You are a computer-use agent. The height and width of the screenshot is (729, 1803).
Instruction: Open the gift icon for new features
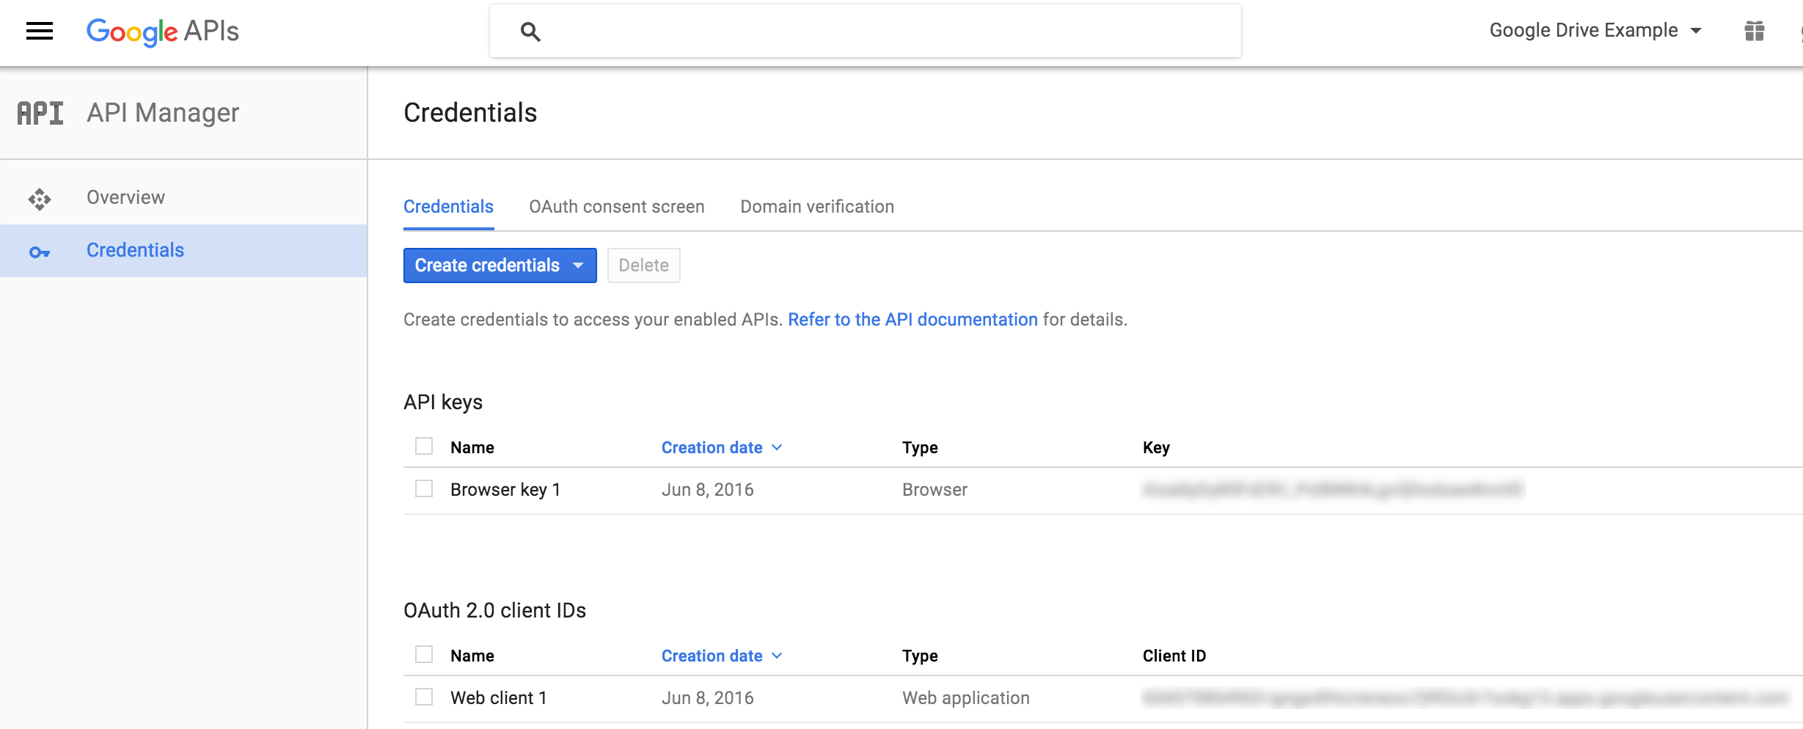coord(1755,30)
